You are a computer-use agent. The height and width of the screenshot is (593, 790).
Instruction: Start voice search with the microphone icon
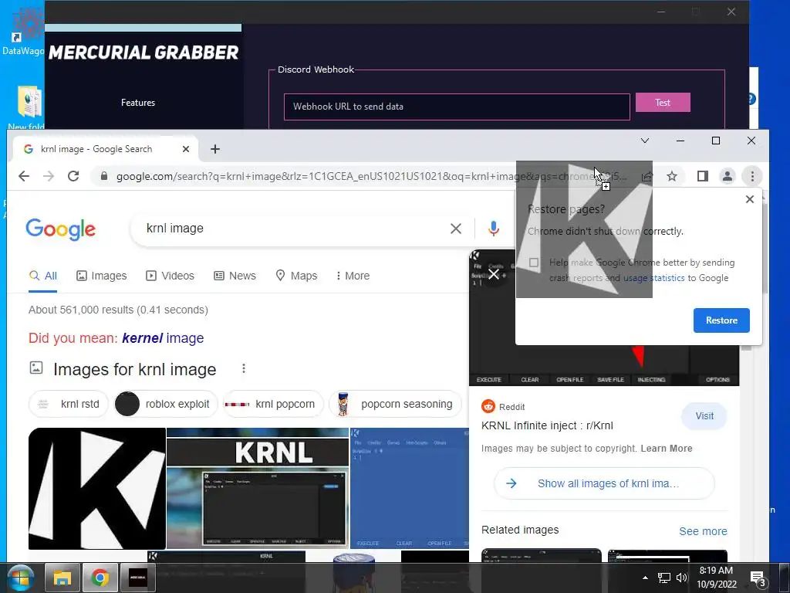(494, 229)
